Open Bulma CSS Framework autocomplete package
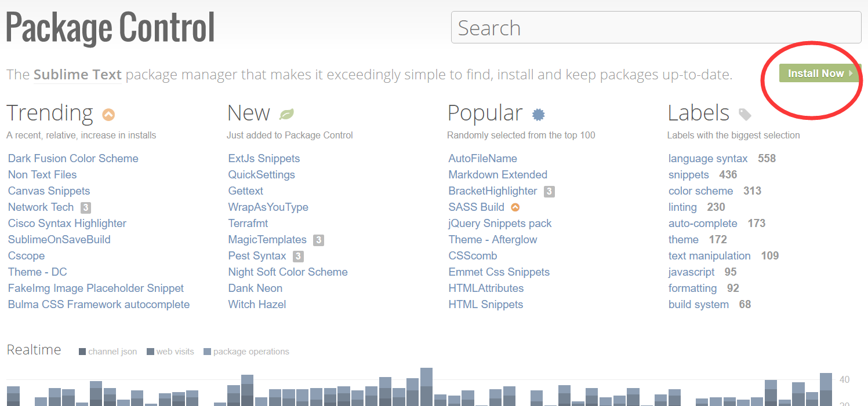 coord(99,305)
